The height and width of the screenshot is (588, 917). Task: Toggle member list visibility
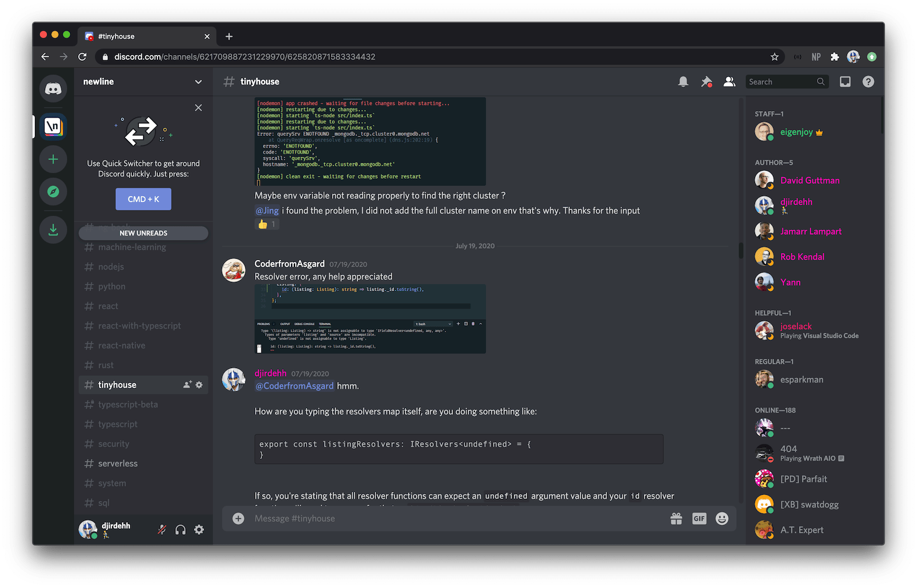click(x=730, y=82)
